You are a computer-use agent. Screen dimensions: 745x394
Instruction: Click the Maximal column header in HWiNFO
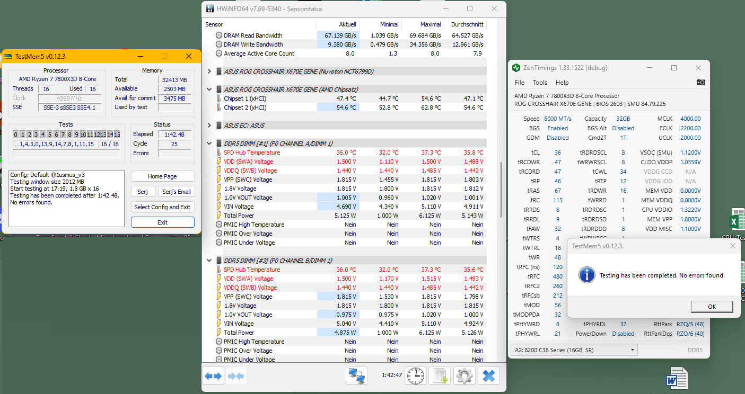423,24
